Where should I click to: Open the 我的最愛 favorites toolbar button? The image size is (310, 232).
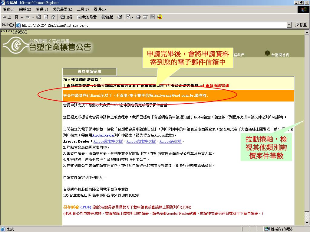(x=87, y=17)
